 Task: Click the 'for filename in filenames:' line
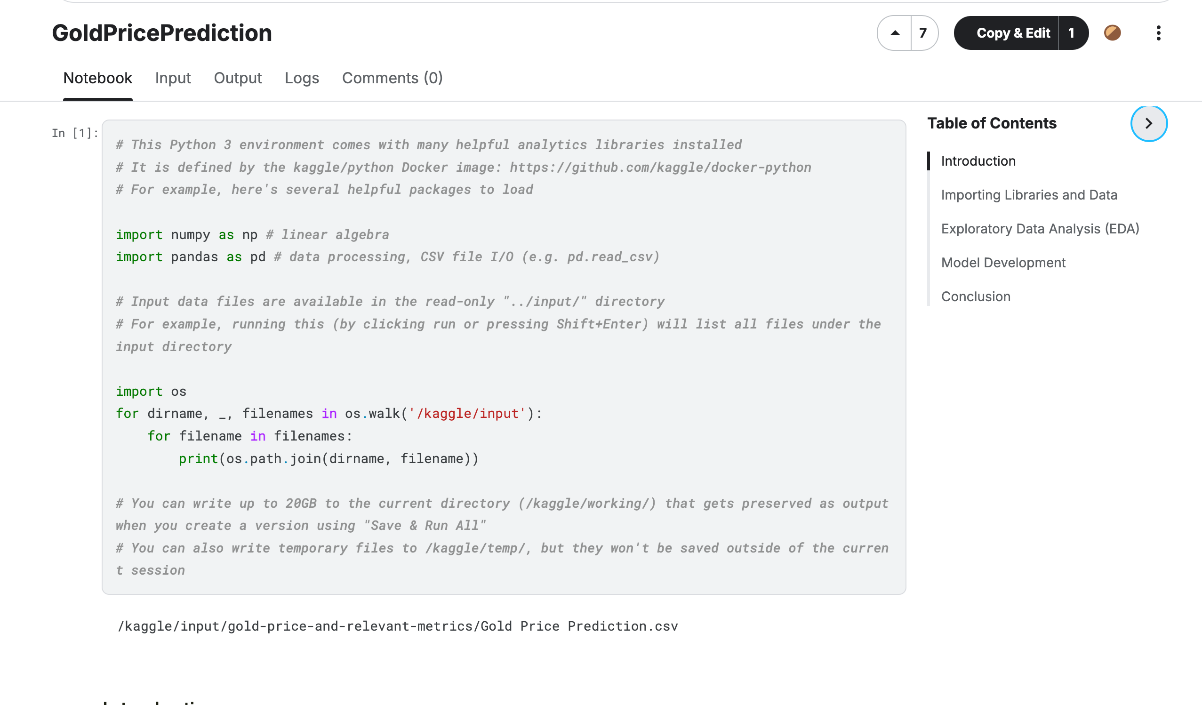point(249,436)
